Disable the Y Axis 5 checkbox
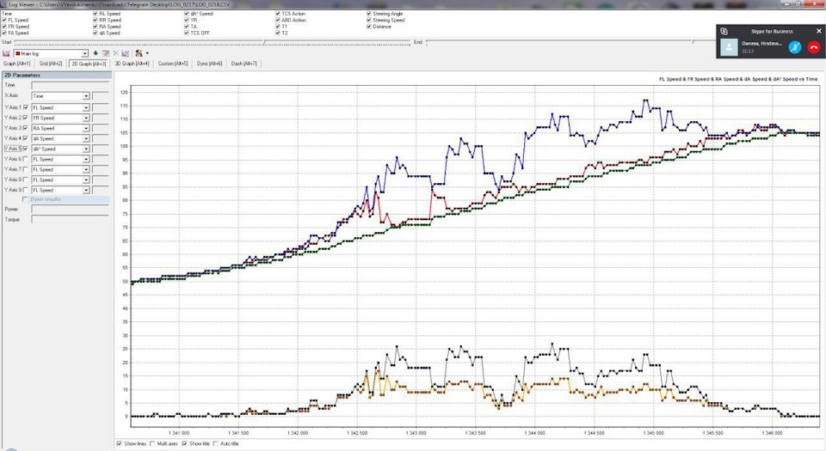The image size is (826, 451). (x=26, y=149)
